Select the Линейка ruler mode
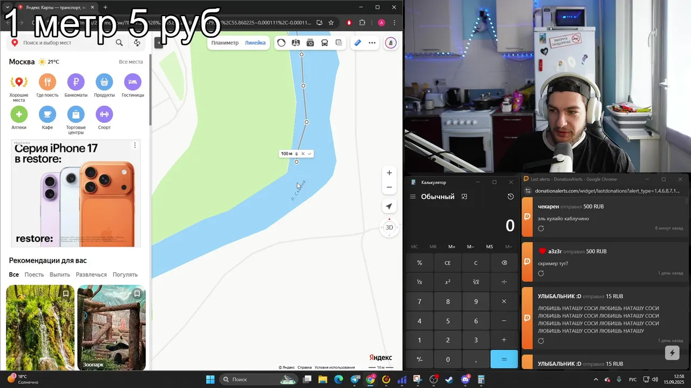The width and height of the screenshot is (691, 388). 255,43
